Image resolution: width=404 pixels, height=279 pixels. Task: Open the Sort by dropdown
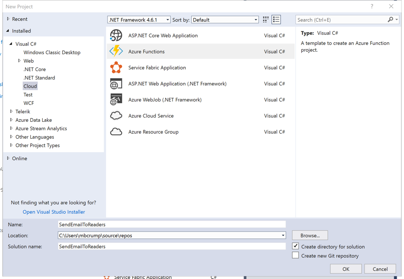225,20
